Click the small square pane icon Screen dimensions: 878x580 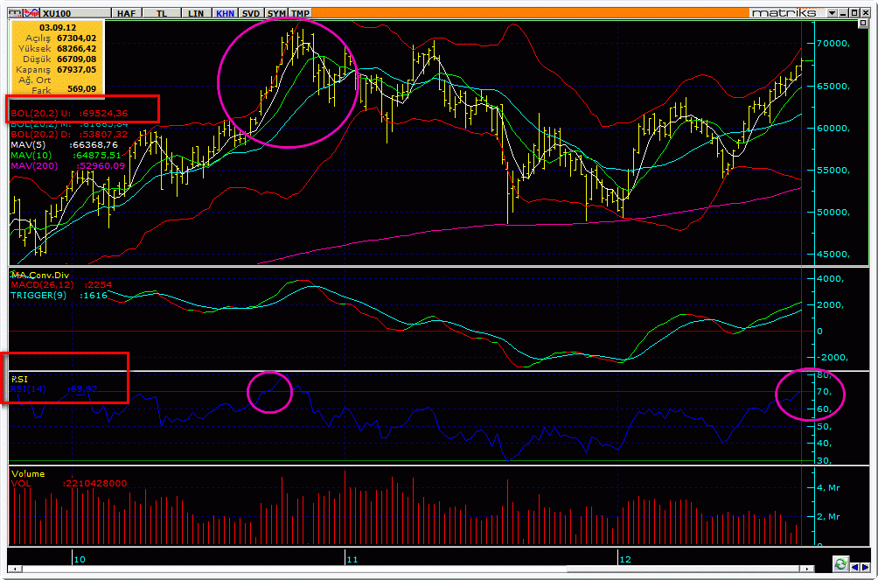coord(863,23)
